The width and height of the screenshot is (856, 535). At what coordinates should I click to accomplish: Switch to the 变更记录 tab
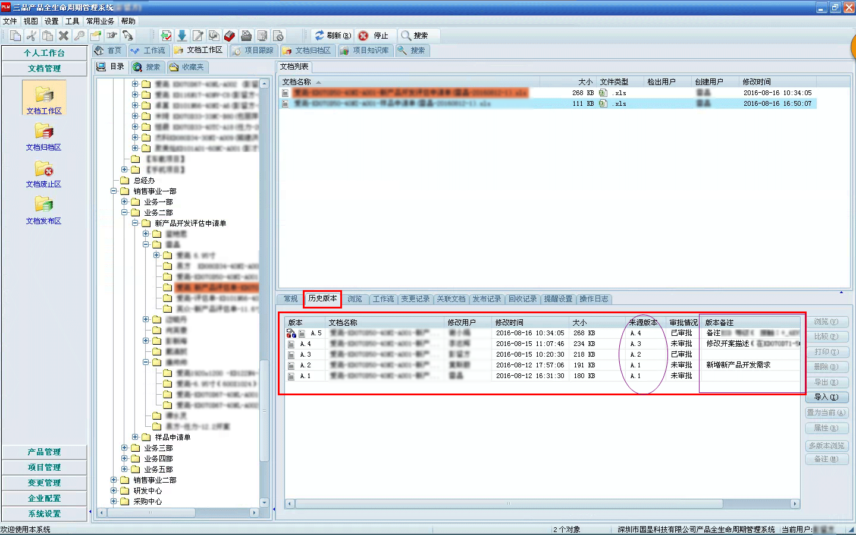click(x=415, y=299)
